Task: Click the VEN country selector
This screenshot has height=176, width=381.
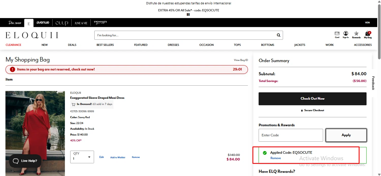Action: [367, 23]
